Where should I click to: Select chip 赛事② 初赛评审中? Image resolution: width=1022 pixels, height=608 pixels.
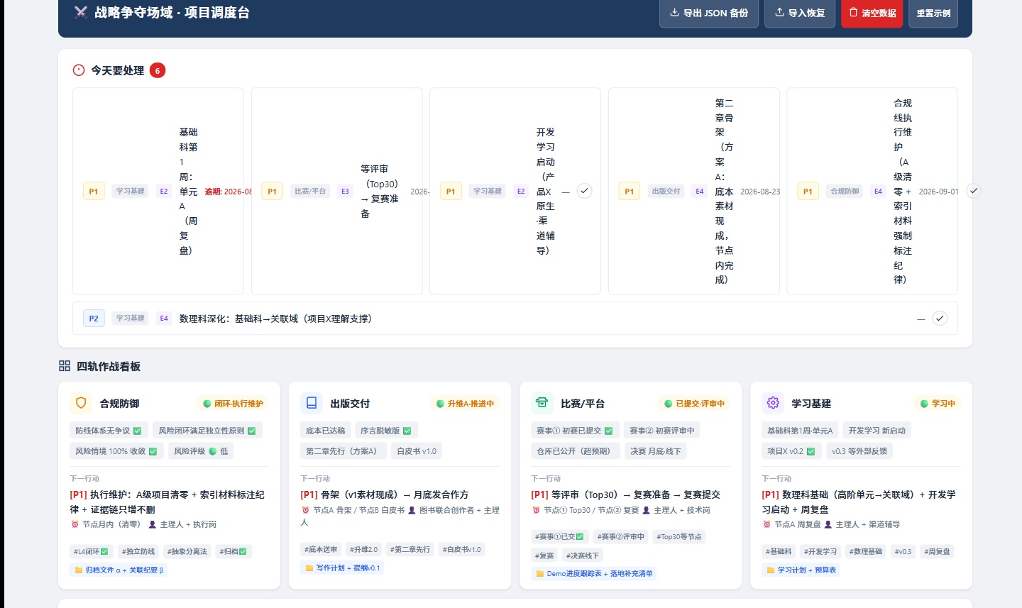662,431
